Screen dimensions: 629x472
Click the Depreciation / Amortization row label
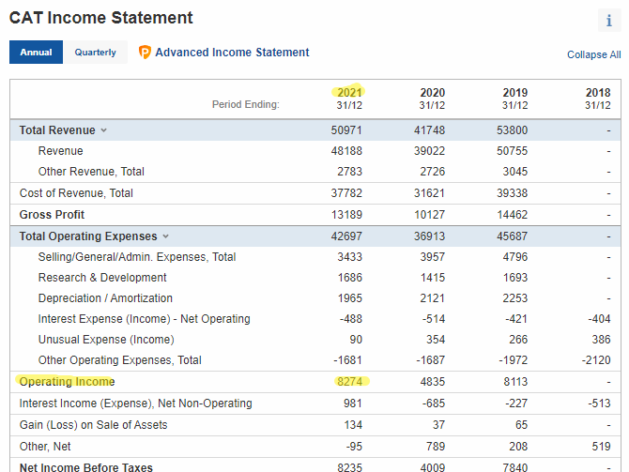(x=105, y=298)
